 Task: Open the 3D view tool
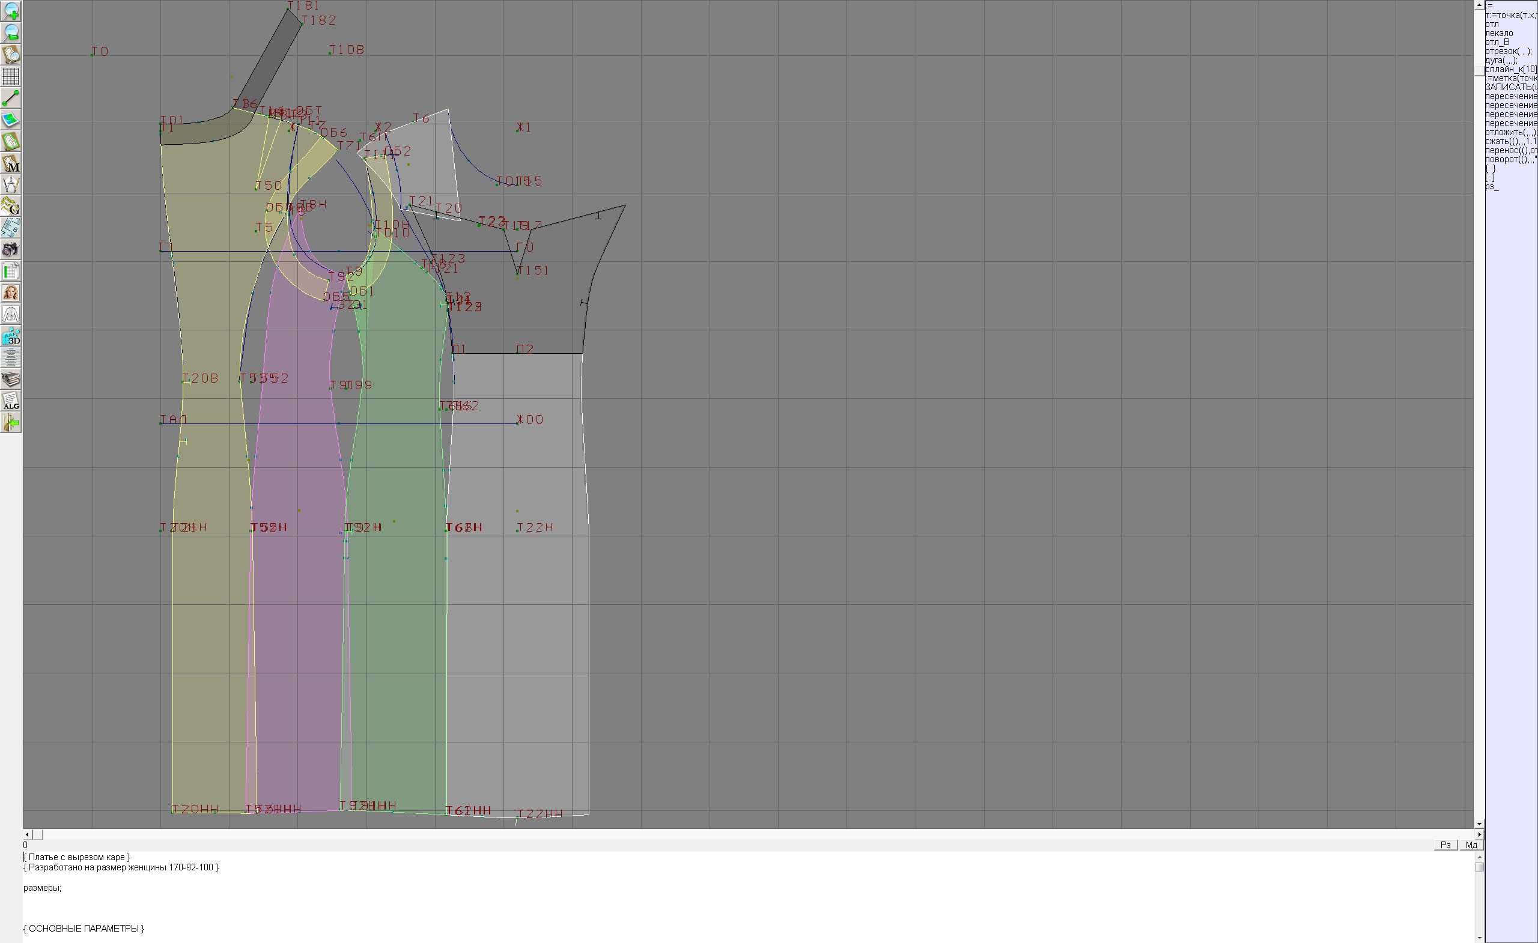[11, 336]
